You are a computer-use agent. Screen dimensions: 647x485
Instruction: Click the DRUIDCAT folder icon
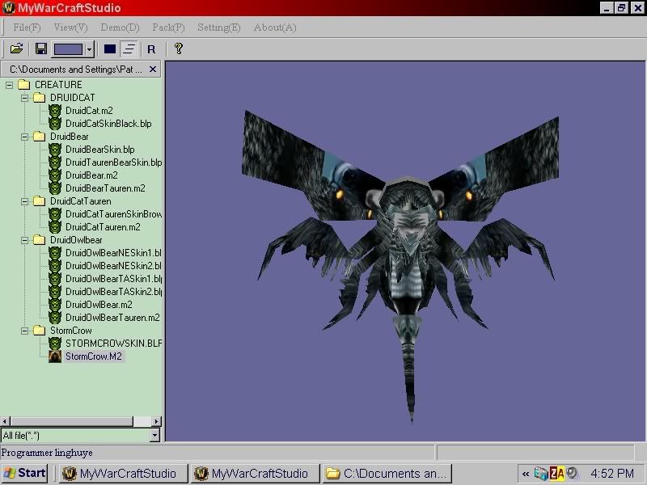[x=39, y=97]
